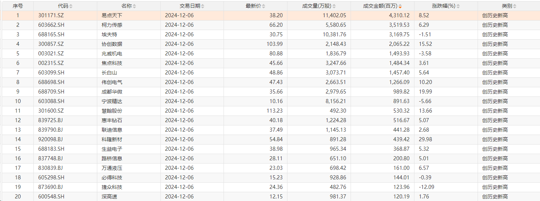Click code 300857.SZ
Viewport: 540px width, 201px height.
coord(51,44)
